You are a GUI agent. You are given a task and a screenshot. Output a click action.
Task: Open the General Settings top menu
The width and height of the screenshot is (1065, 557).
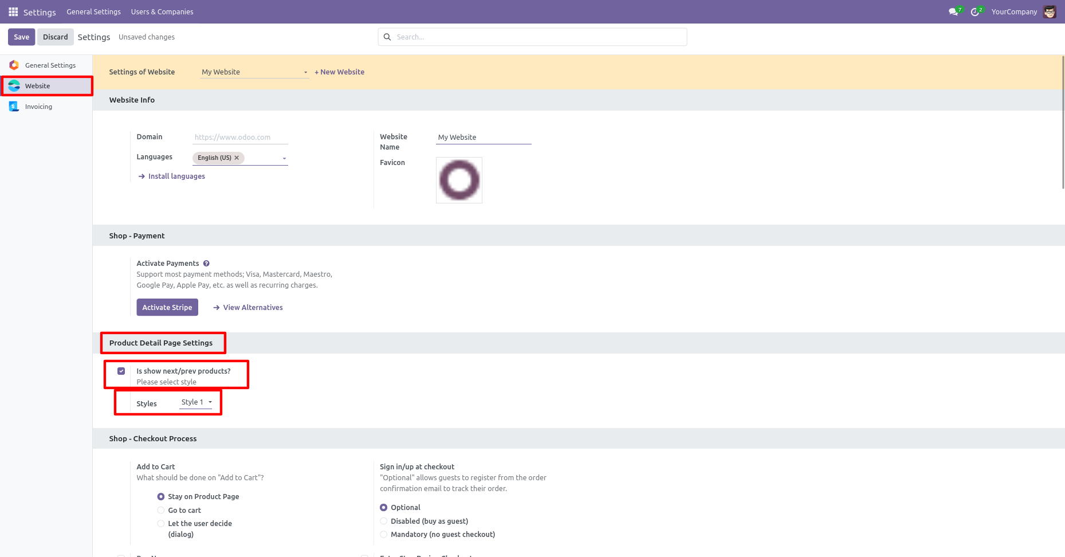click(93, 12)
